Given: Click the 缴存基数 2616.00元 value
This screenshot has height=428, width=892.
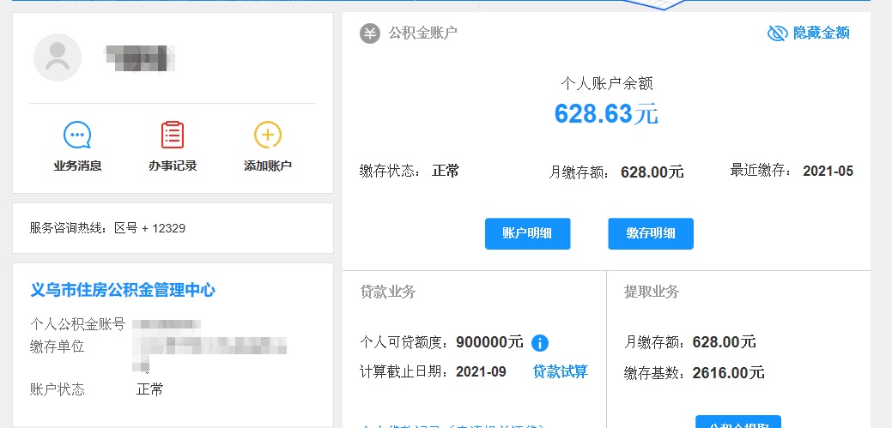Looking at the screenshot, I should [x=730, y=373].
